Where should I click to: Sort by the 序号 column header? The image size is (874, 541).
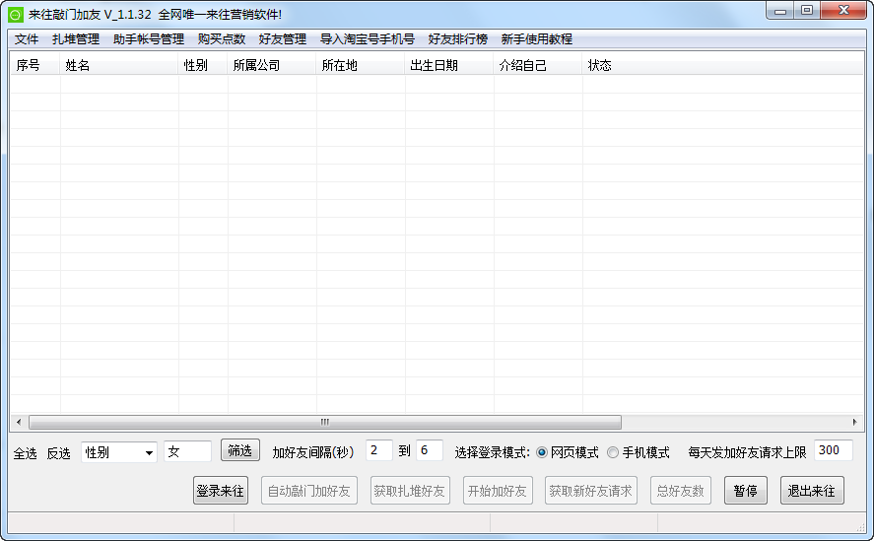[35, 65]
